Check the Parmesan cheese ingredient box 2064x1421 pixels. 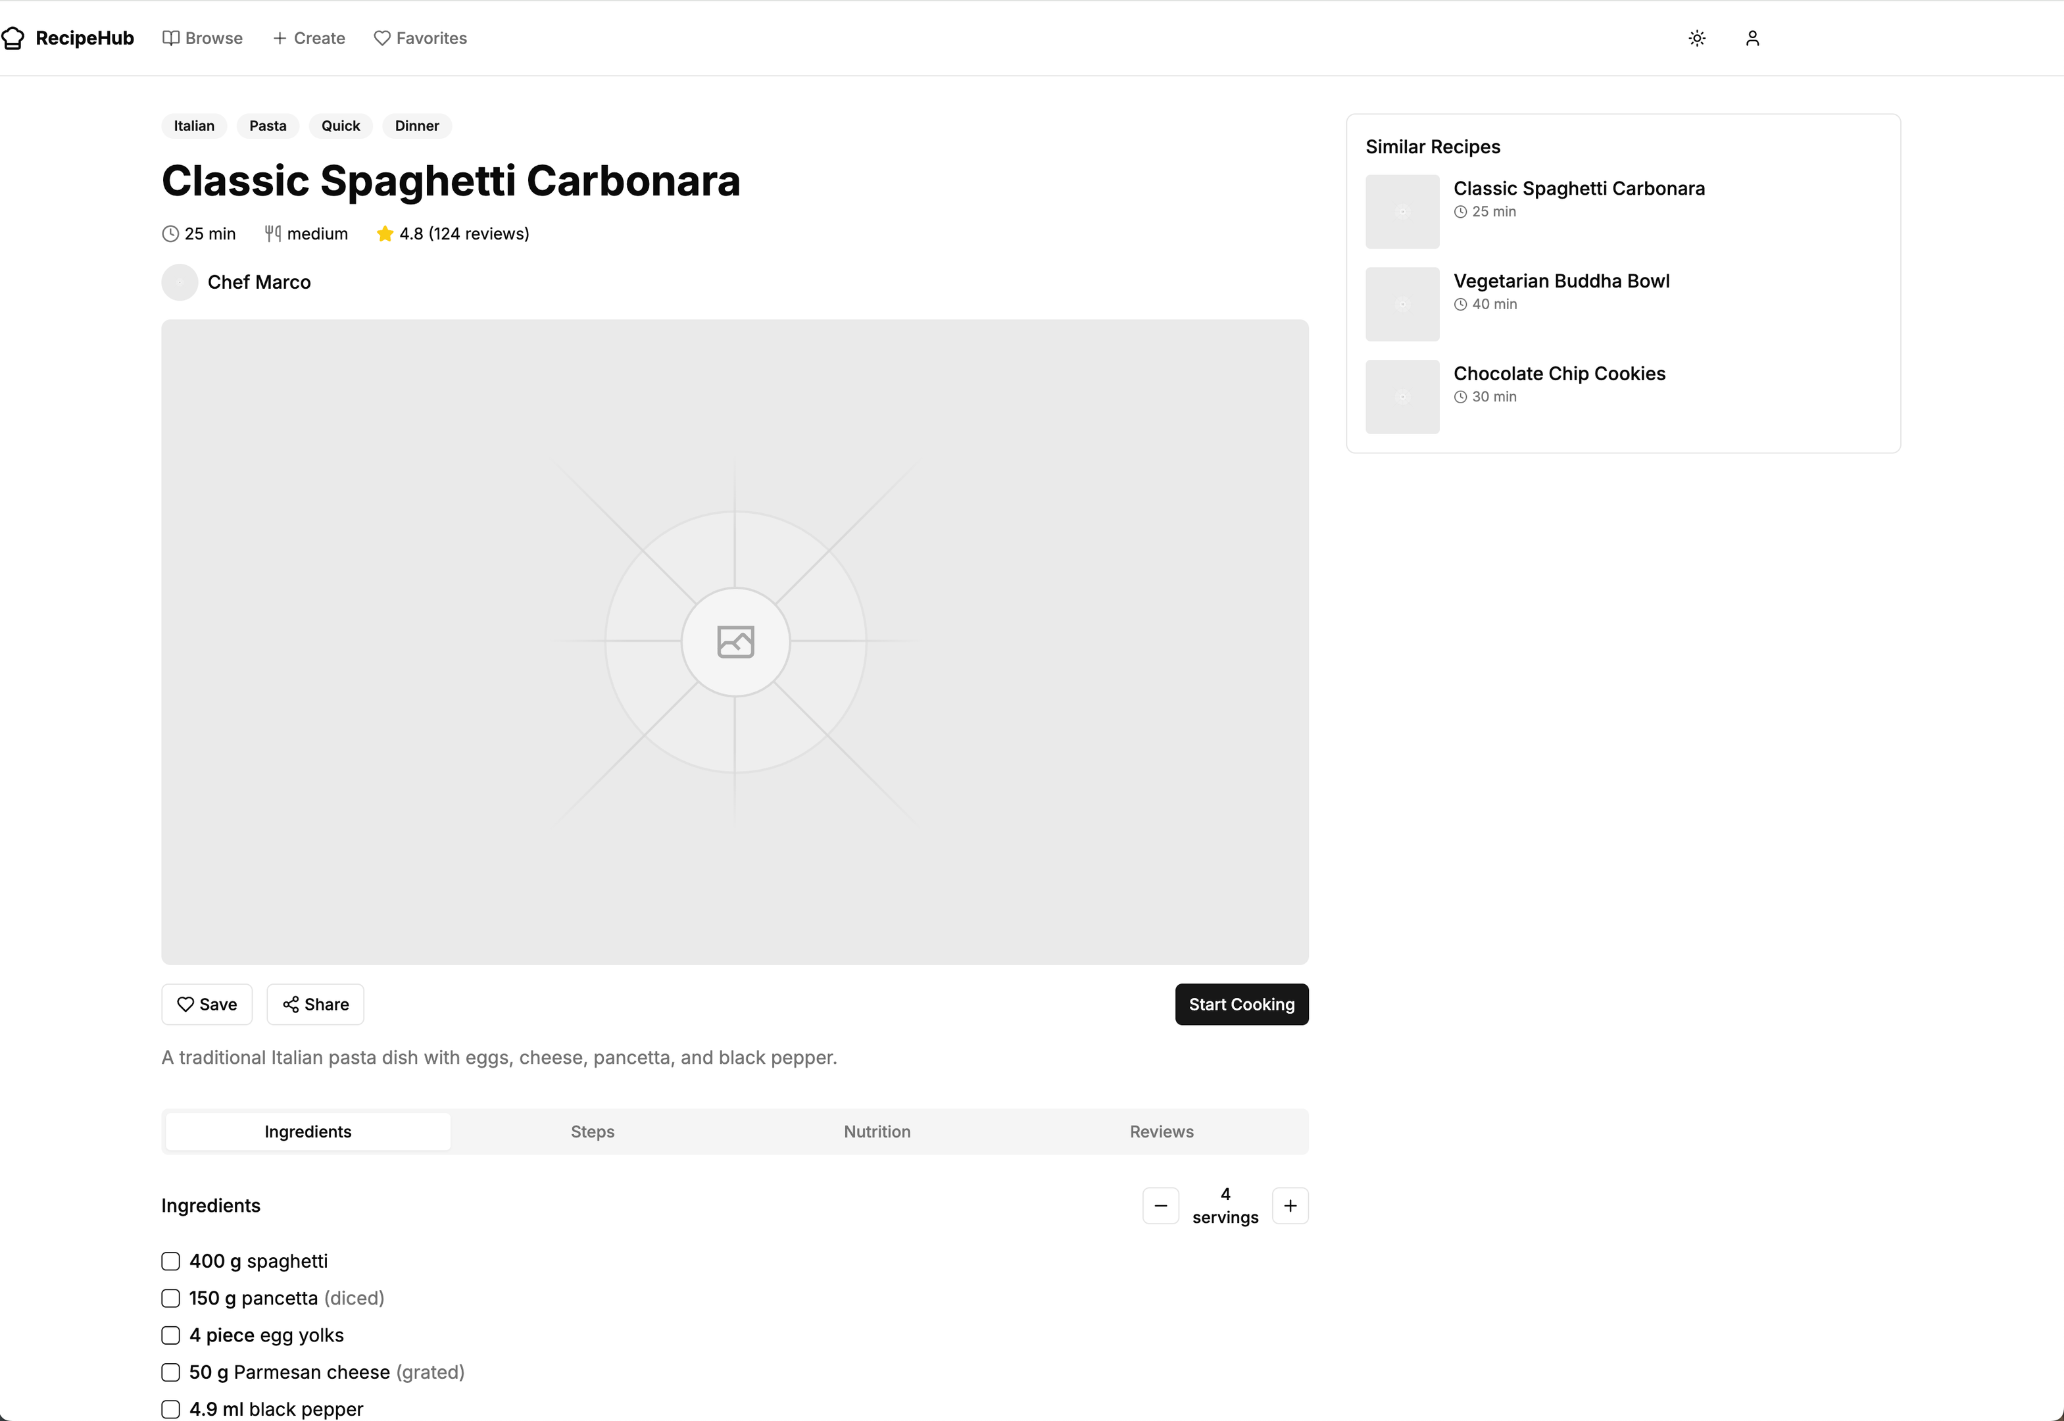(171, 1372)
